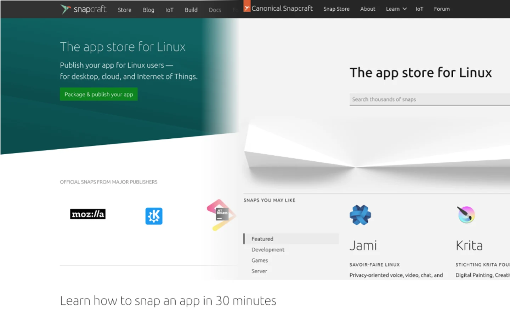510x311 pixels.
Task: Click the snapcraft bird logo
Action: pos(65,9)
